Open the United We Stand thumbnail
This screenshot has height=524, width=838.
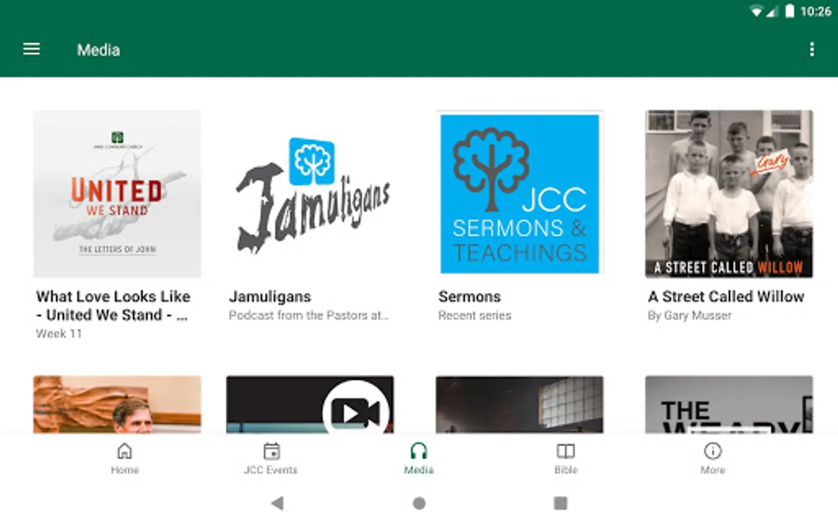[x=117, y=194]
